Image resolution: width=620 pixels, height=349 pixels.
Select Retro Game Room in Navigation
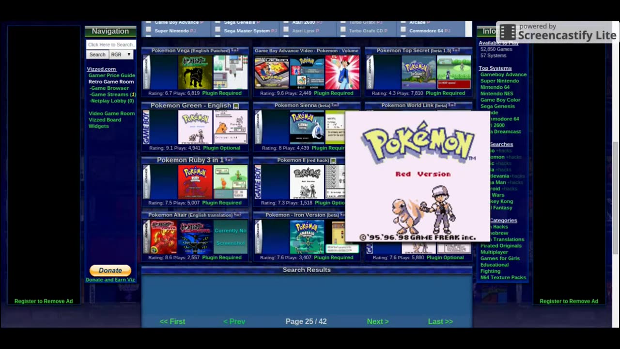click(x=111, y=81)
